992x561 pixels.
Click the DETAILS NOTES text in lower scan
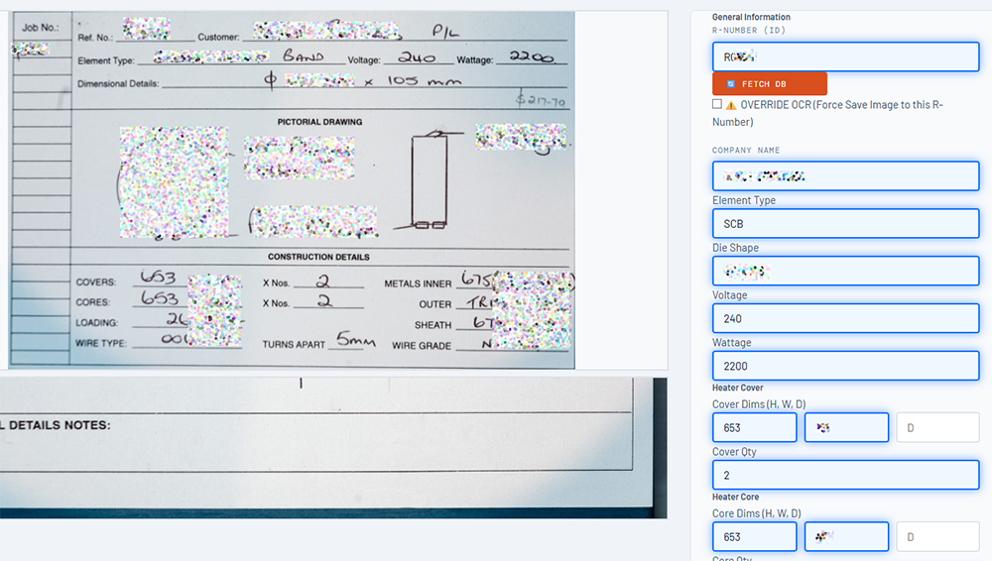pyautogui.click(x=60, y=425)
